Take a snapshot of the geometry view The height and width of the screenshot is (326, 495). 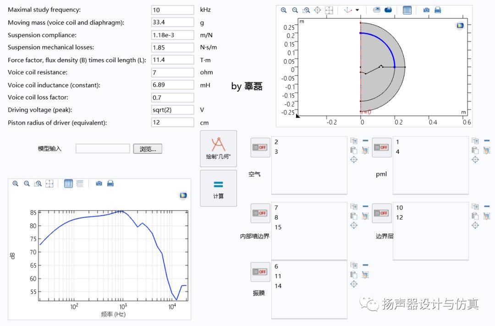click(x=426, y=10)
